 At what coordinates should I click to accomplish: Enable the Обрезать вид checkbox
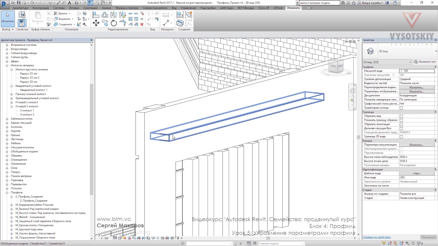tap(401, 116)
